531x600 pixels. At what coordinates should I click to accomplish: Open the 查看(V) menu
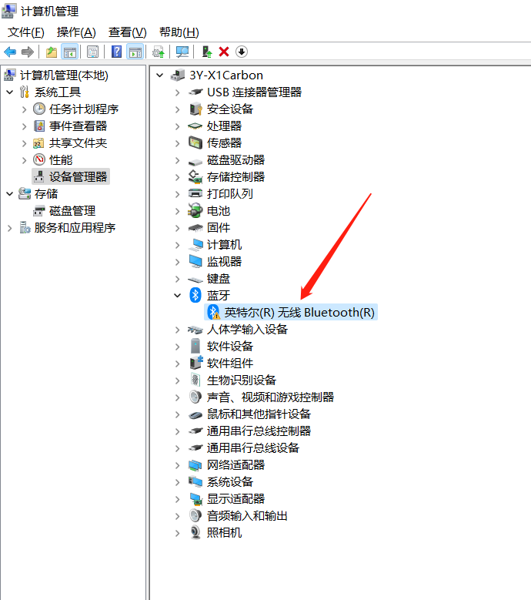128,32
